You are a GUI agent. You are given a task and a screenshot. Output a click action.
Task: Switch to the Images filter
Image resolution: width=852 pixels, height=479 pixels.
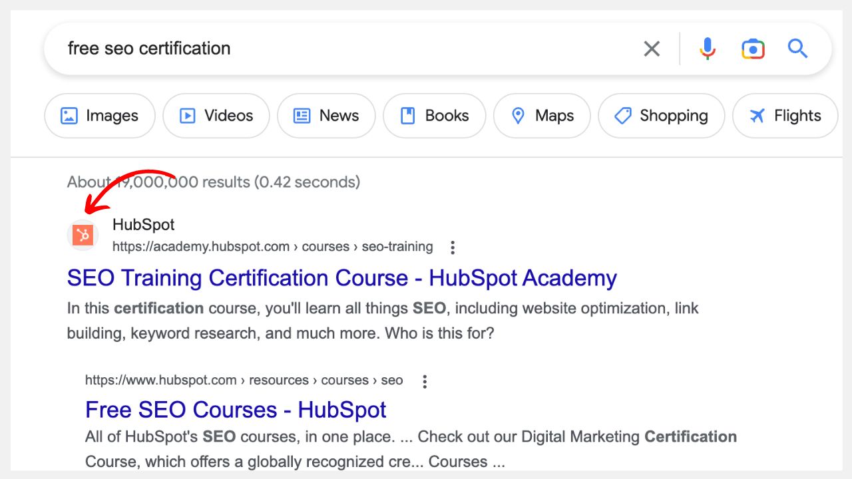tap(100, 116)
